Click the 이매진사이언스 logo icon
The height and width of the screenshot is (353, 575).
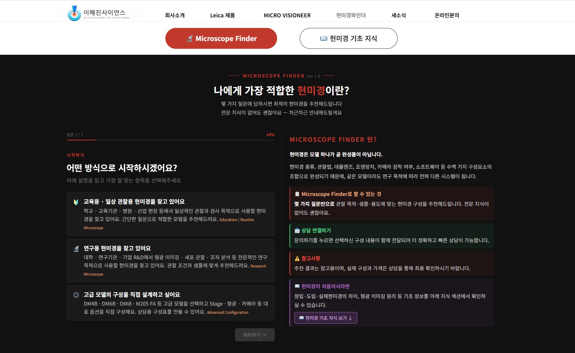(x=74, y=13)
